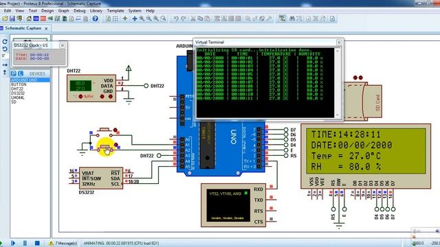440x247 pixels.
Task: Open the Debug menu
Action: (x=80, y=11)
